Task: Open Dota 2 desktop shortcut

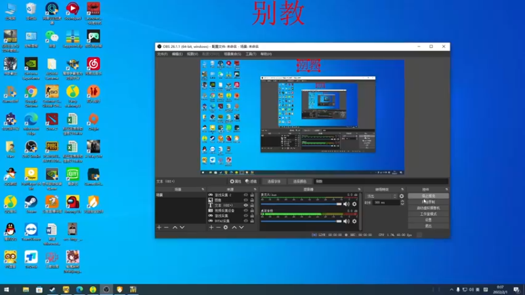Action: (52, 122)
